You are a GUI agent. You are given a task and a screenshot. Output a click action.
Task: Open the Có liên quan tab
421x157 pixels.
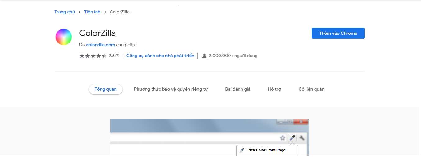click(x=311, y=89)
